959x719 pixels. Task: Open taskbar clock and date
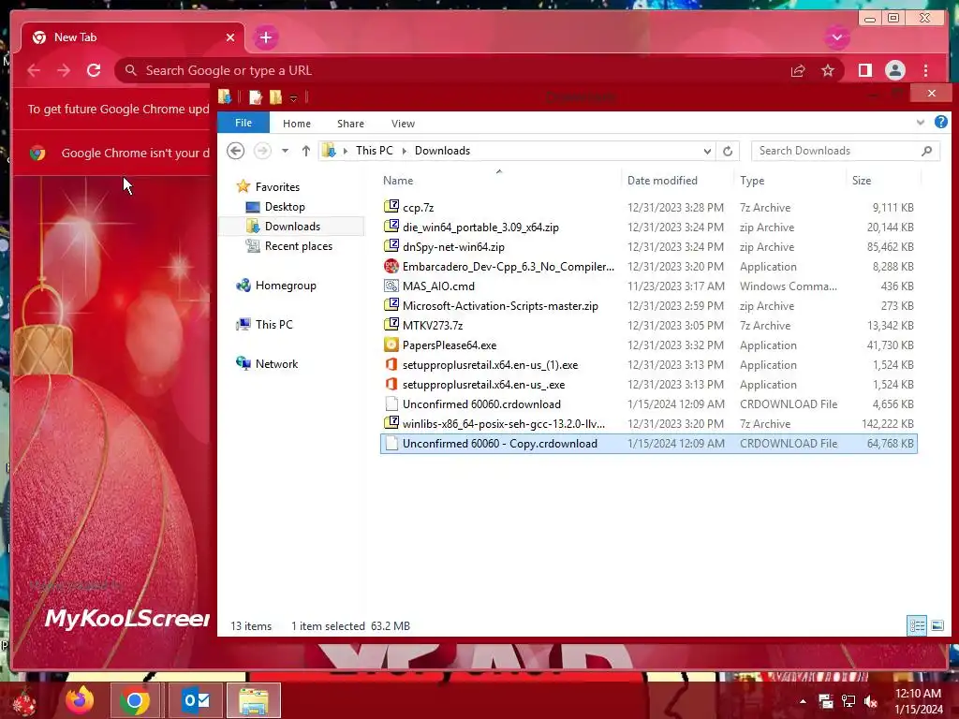click(x=918, y=701)
